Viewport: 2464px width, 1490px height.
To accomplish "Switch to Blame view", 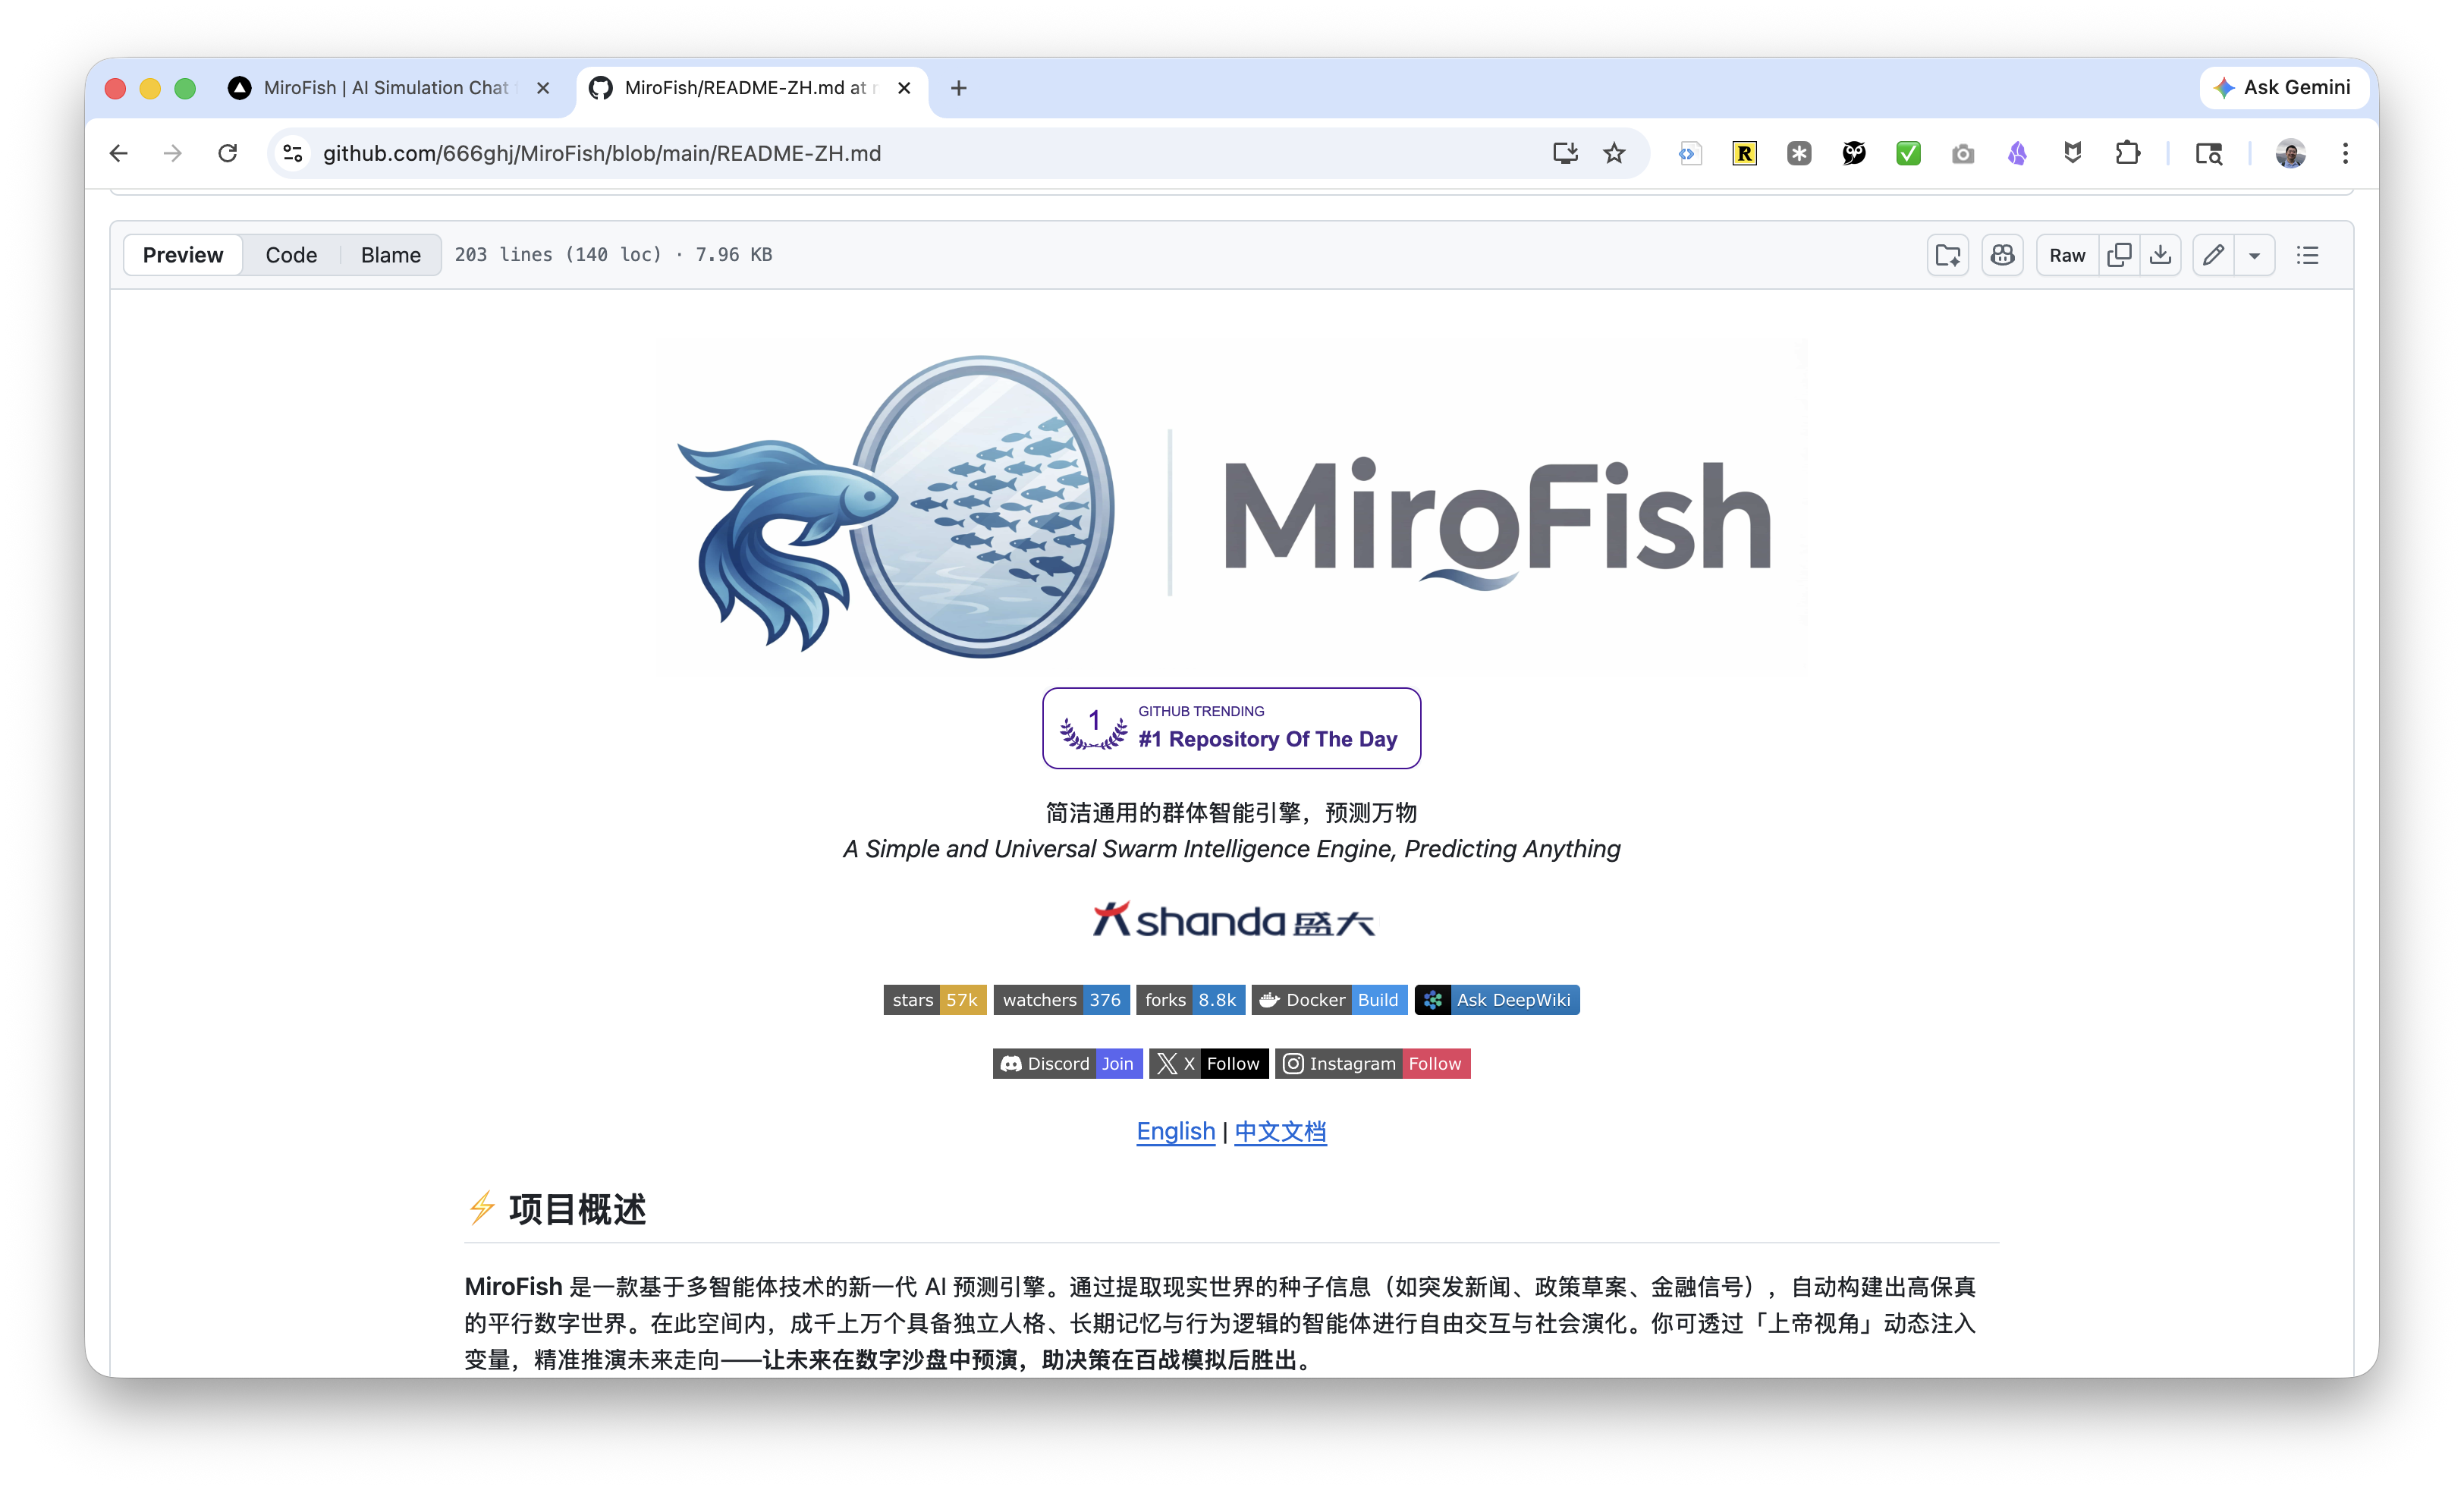I will pyautogui.click(x=390, y=255).
